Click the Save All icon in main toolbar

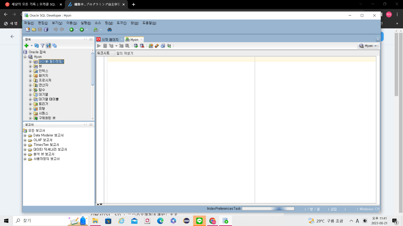tap(46, 30)
